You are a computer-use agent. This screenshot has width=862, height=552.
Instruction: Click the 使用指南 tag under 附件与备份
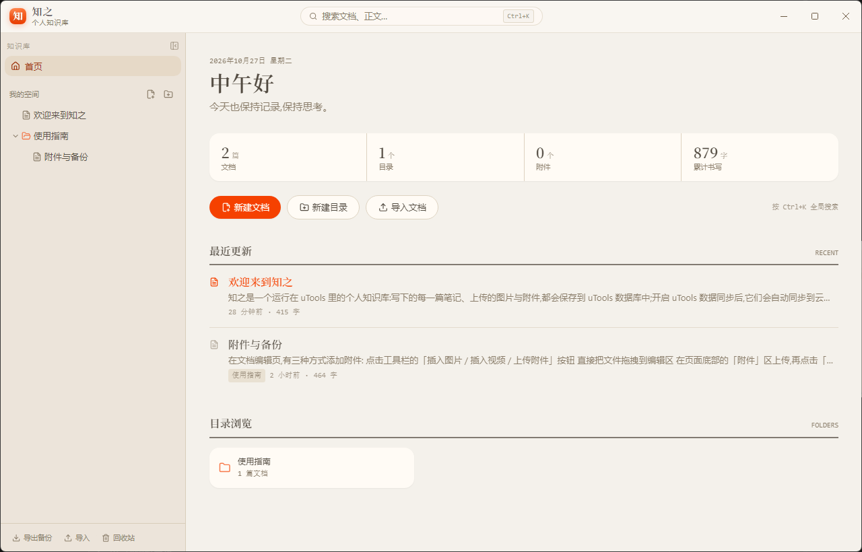coord(246,376)
